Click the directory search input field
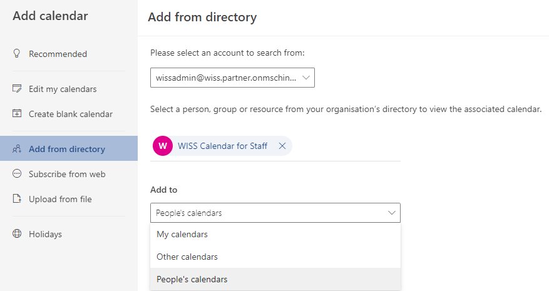Image resolution: width=549 pixels, height=291 pixels. [346, 146]
